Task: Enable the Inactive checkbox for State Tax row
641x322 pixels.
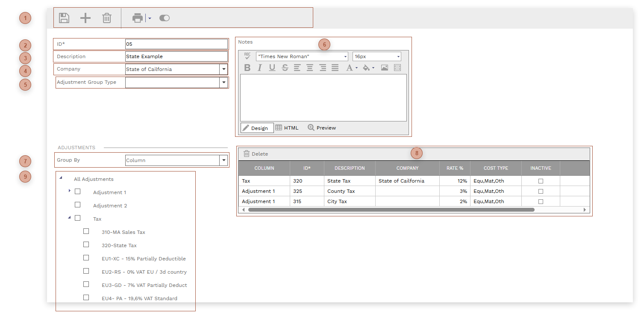Action: [540, 181]
